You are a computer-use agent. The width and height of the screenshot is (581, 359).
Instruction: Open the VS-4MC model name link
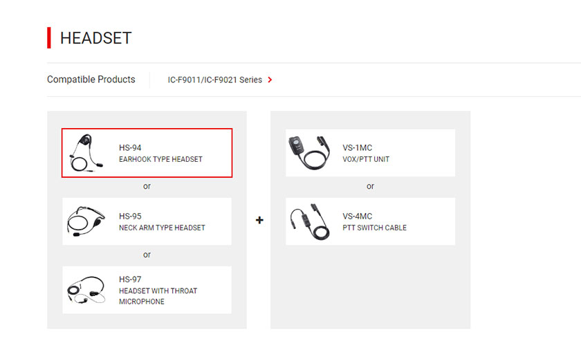[x=357, y=216]
